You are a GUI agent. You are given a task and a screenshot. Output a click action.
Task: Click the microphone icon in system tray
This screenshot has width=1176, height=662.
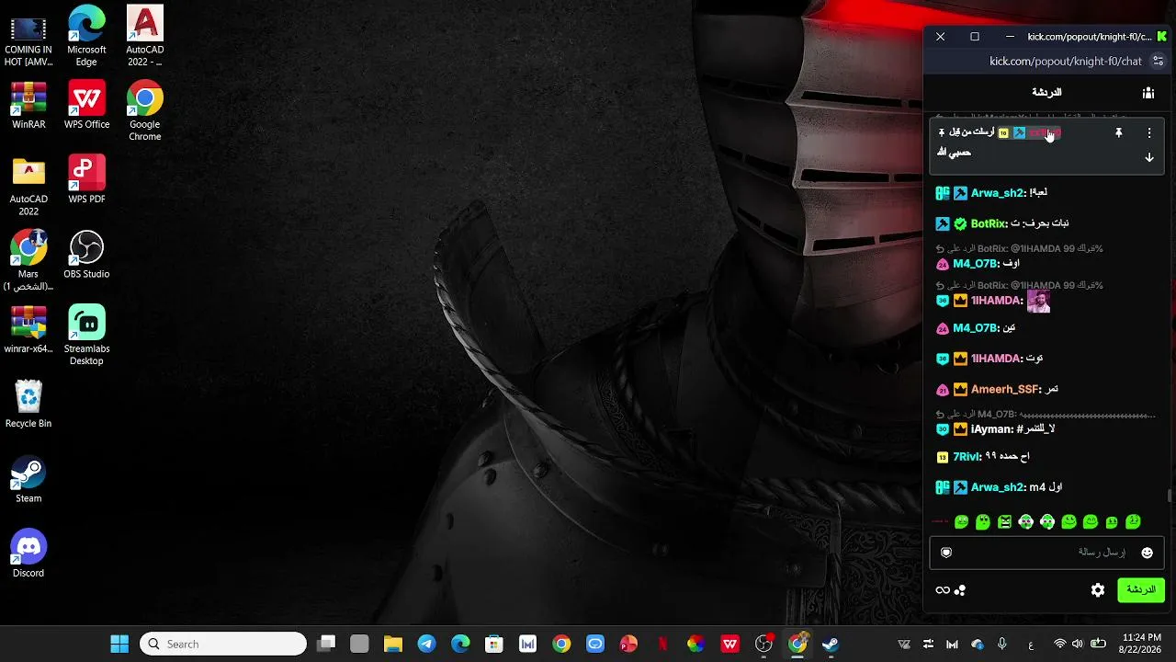point(1002,644)
